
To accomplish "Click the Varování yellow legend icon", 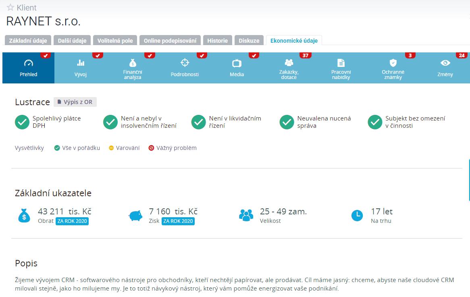I will 111,148.
